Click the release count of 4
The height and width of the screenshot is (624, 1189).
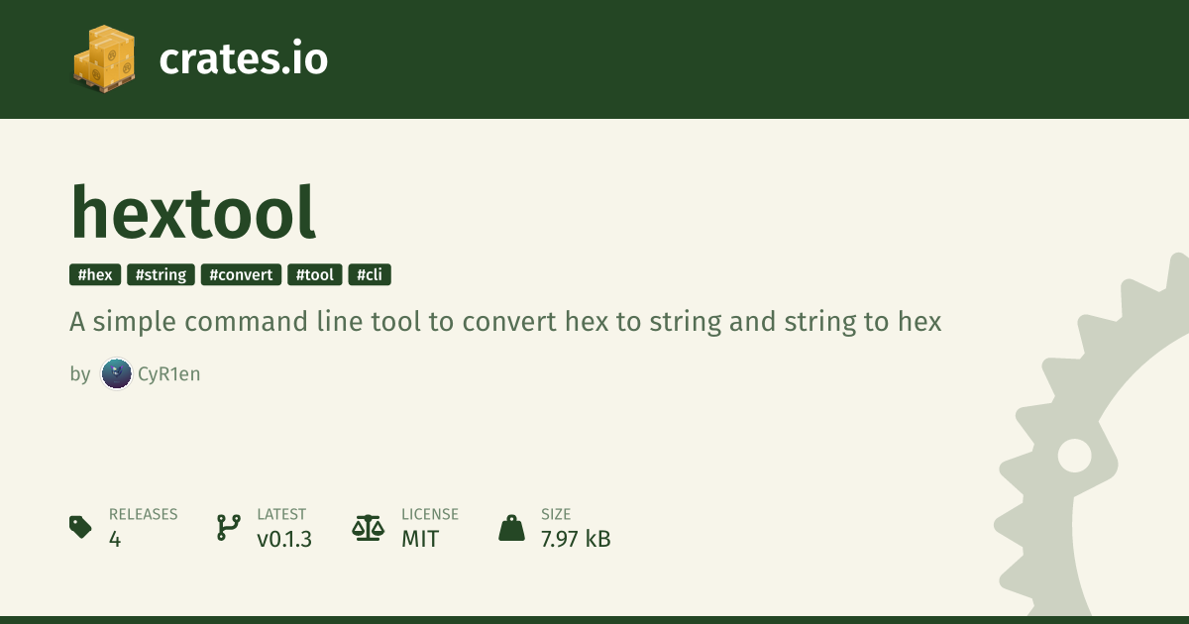pyautogui.click(x=115, y=540)
